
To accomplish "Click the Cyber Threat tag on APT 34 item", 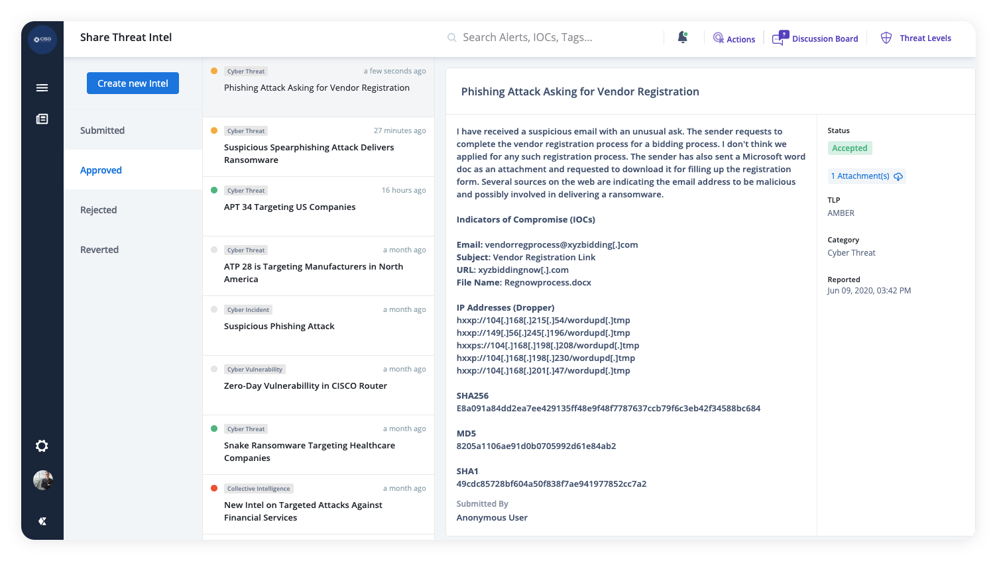I will (246, 191).
